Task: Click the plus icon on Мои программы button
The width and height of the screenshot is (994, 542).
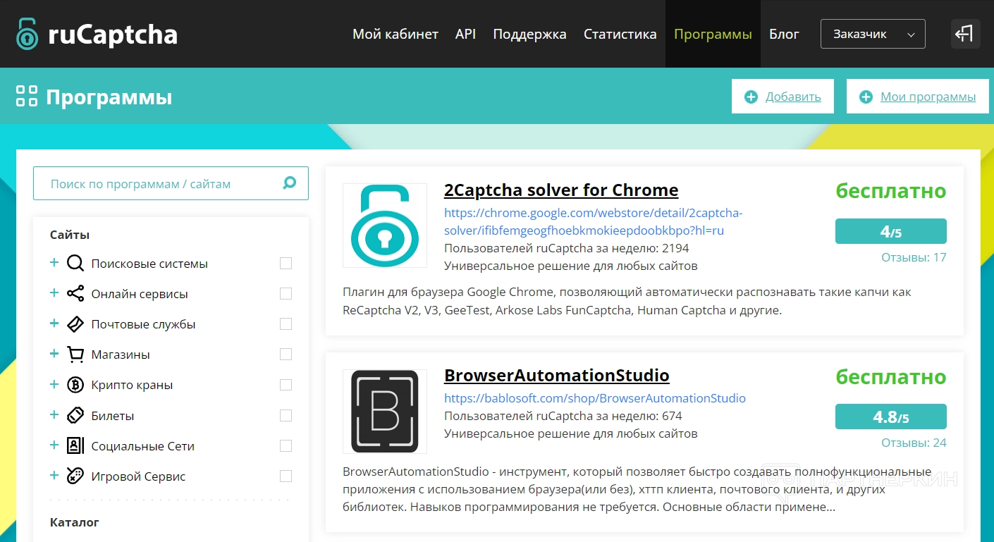Action: click(866, 97)
